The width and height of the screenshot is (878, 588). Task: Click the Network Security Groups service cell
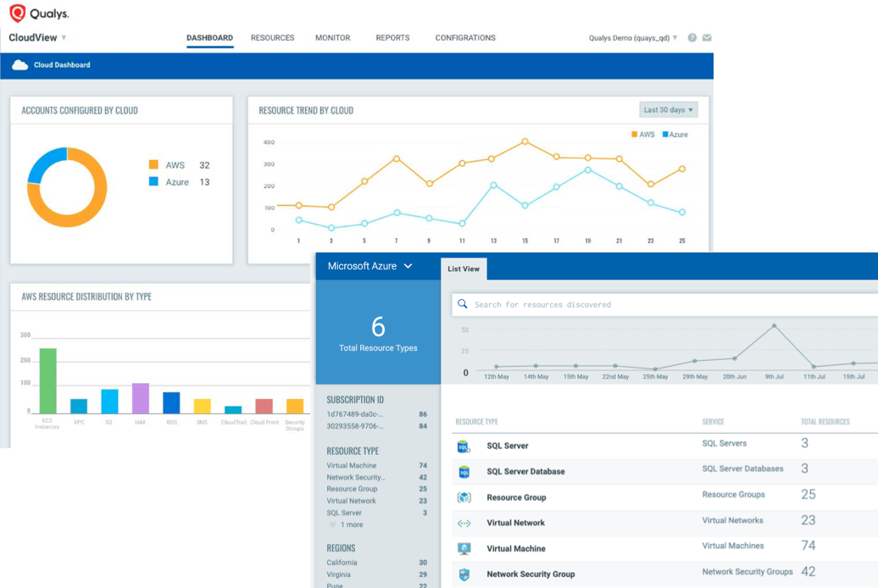747,572
